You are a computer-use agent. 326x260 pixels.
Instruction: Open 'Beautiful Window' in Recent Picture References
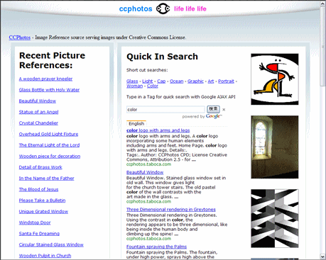tap(38, 101)
